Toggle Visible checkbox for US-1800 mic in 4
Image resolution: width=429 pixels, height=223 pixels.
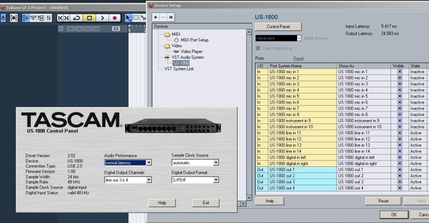[400, 90]
